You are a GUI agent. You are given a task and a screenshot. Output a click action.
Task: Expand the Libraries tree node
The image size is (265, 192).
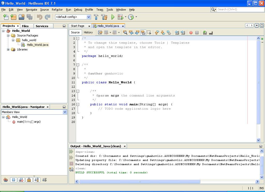[8, 49]
